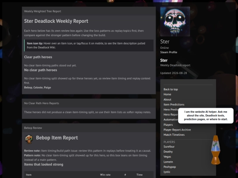Click the PLAYERS section label
This screenshot has width=238, height=178.
pyautogui.click(x=169, y=142)
